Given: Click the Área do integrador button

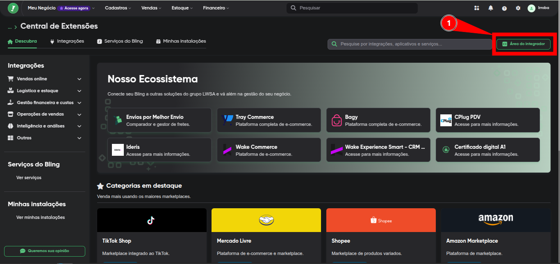Looking at the screenshot, I should [x=524, y=44].
